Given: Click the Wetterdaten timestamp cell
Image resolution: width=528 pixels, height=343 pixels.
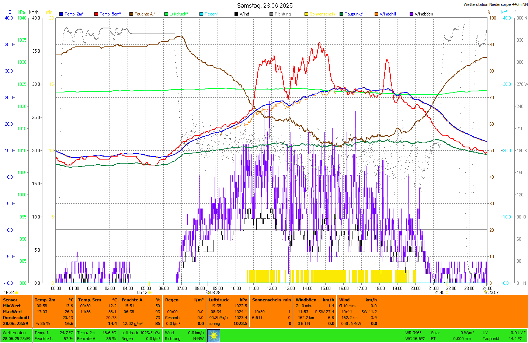Looking at the screenshot, I should pyautogui.click(x=16, y=336).
